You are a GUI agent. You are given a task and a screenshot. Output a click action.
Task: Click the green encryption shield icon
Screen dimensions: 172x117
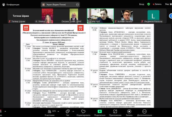(148, 4)
